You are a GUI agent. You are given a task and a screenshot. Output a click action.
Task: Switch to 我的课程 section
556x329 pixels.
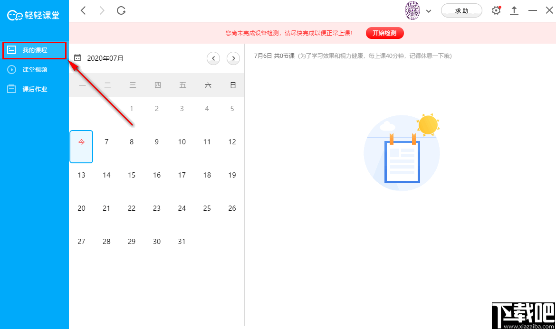[33, 50]
